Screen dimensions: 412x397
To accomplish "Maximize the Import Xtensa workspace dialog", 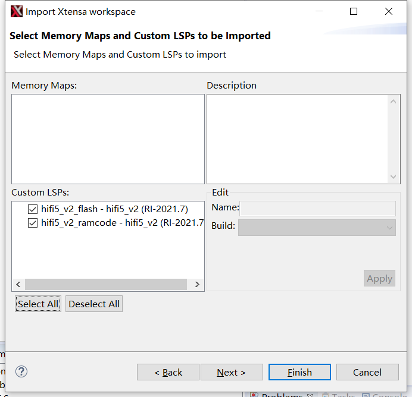I will tap(354, 11).
